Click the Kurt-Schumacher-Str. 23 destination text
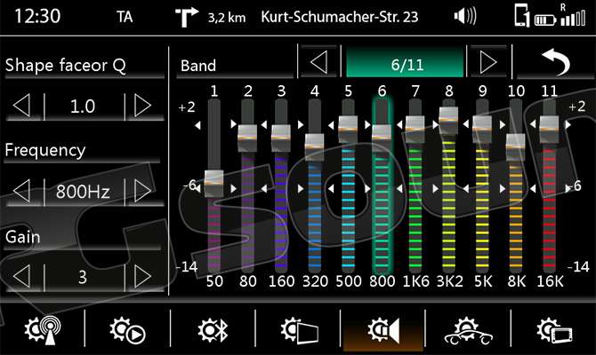Image resolution: width=596 pixels, height=355 pixels. pyautogui.click(x=340, y=17)
